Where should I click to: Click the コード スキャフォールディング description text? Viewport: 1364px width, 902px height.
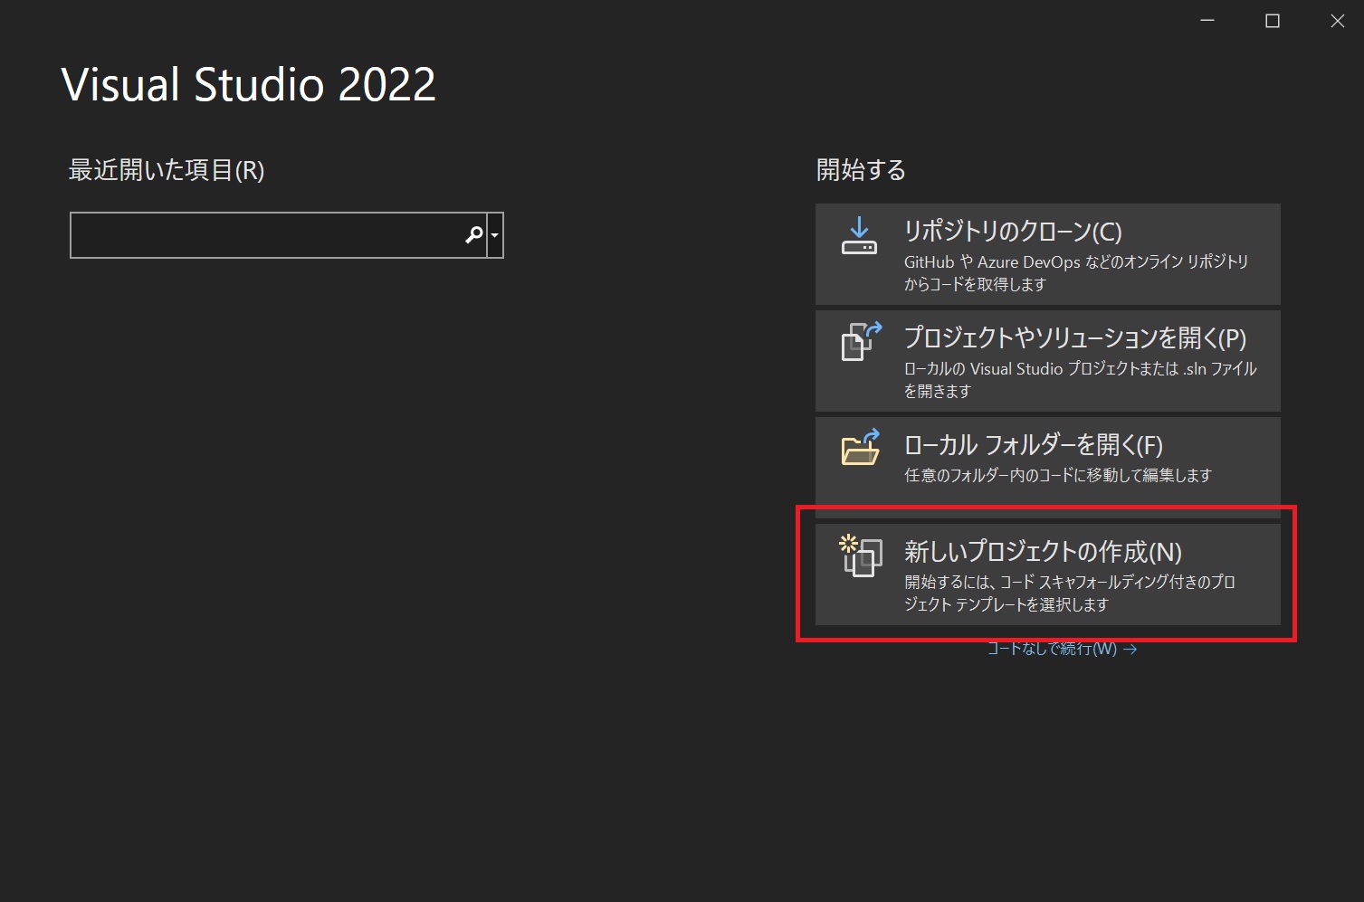click(x=1070, y=593)
